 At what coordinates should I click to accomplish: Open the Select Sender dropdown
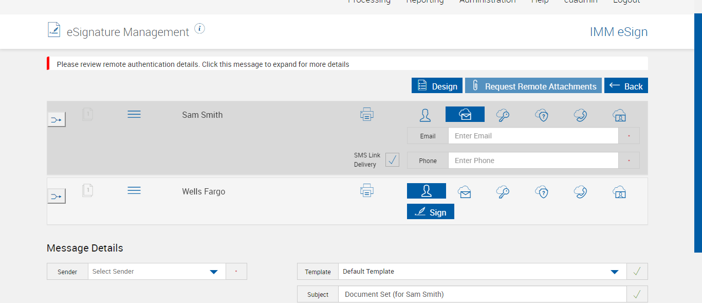coord(157,272)
